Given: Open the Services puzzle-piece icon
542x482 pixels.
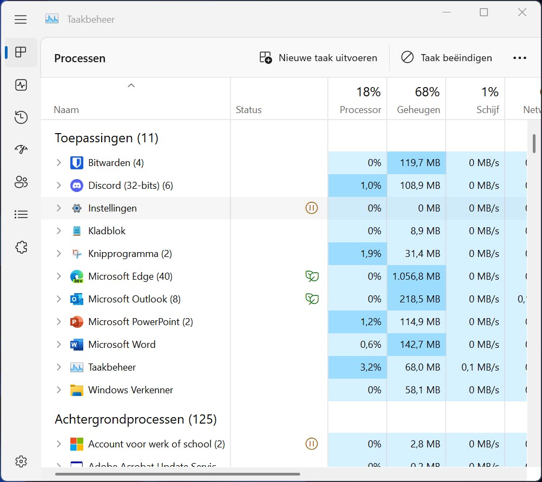Looking at the screenshot, I should point(21,247).
